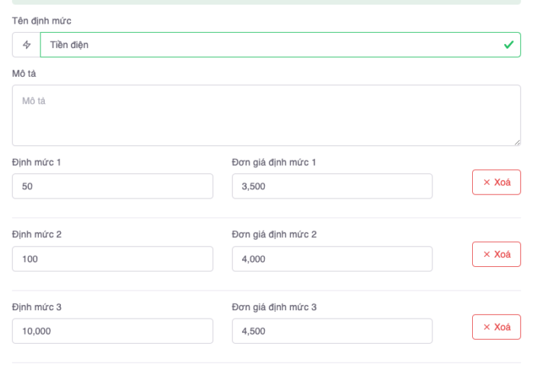Screen dimensions: 533x365
Task: Click the unit price field showing 4,000
Action: point(332,259)
